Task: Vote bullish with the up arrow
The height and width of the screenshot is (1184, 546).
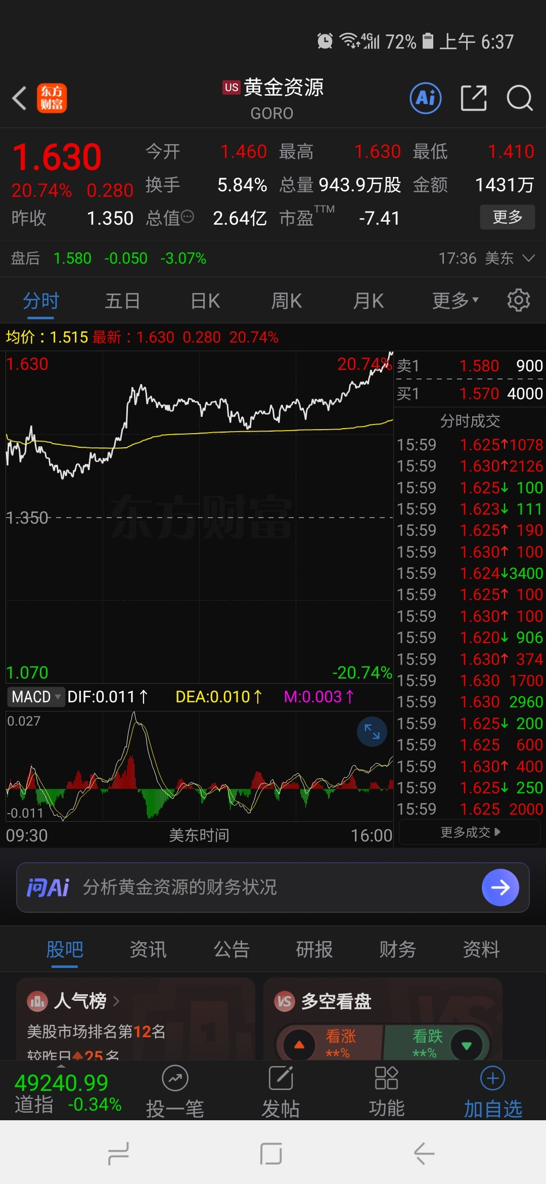Action: click(299, 1044)
